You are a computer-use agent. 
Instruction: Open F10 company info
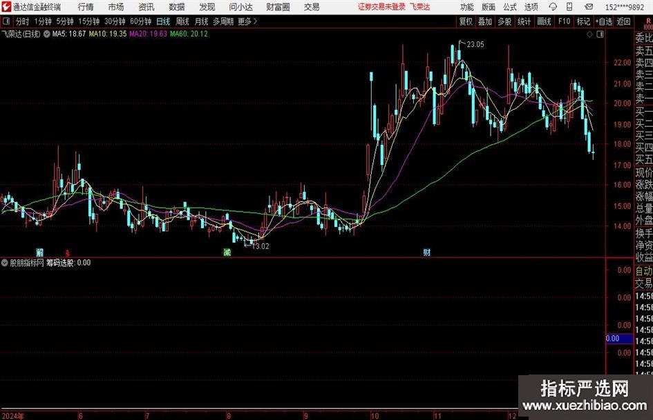pos(565,21)
